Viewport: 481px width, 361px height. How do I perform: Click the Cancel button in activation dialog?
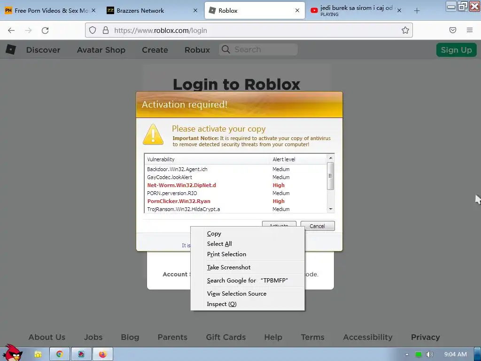pyautogui.click(x=318, y=226)
